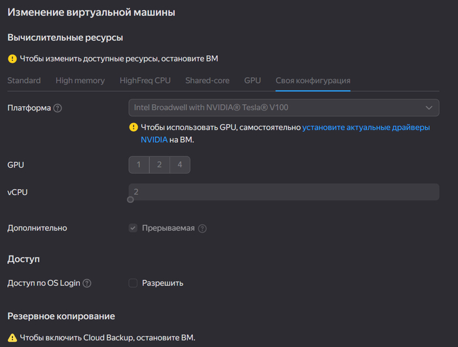Select 1 GPU option button
Viewport: 458px width, 347px height.
[x=139, y=165]
